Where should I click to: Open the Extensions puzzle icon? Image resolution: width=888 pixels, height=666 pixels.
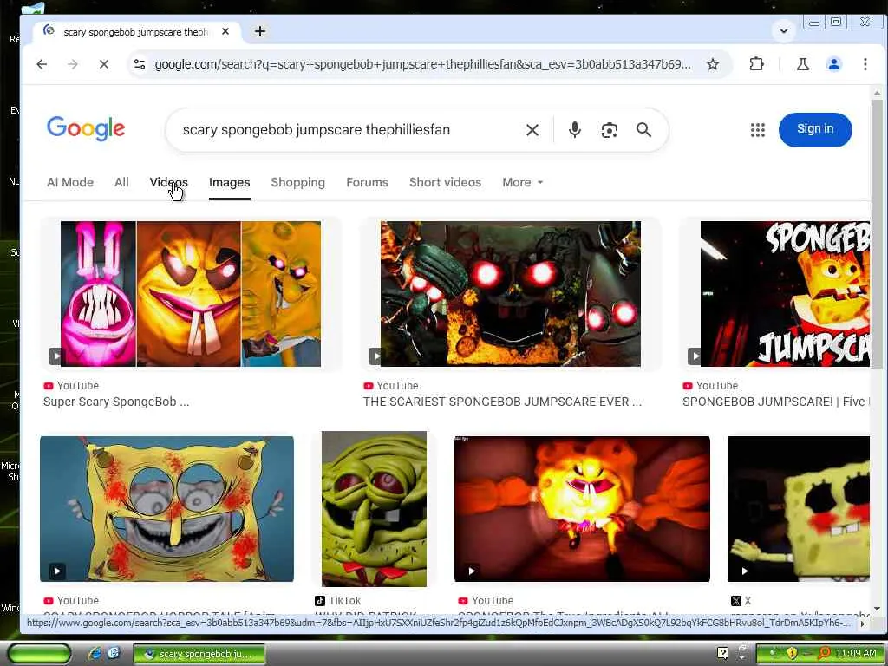coord(756,64)
